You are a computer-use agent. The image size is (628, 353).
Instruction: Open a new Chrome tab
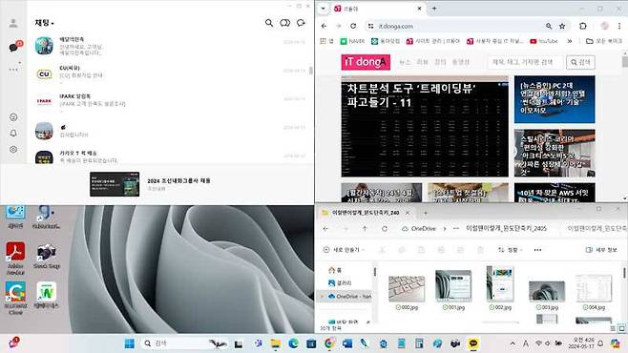pos(434,9)
